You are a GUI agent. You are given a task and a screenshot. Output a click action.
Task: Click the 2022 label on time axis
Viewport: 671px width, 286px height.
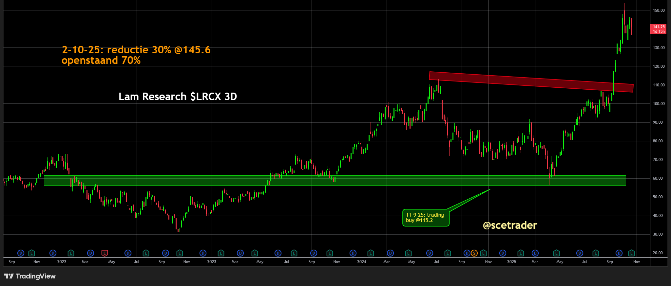62,262
